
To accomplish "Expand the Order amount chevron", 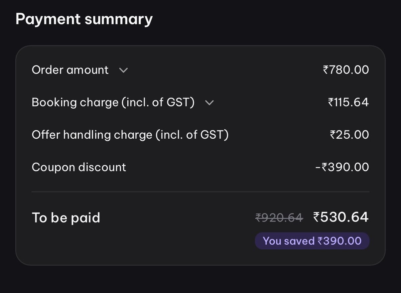I will click(124, 70).
